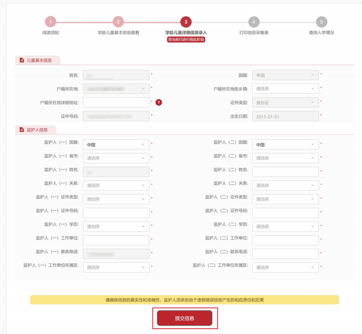Viewport: 362px width, 334px height.
Task: Click the 监护人（二）姓名 text field
Action: tap(285, 172)
